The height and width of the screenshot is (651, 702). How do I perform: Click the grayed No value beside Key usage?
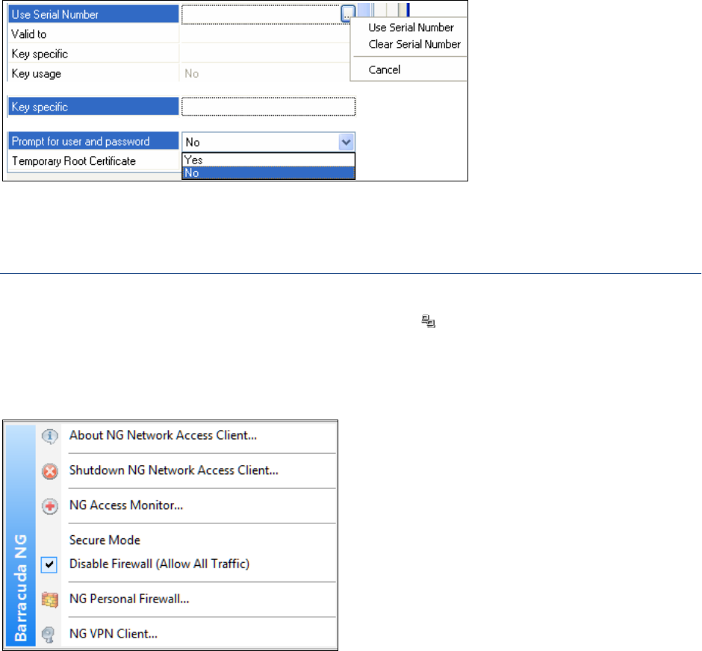coord(192,73)
